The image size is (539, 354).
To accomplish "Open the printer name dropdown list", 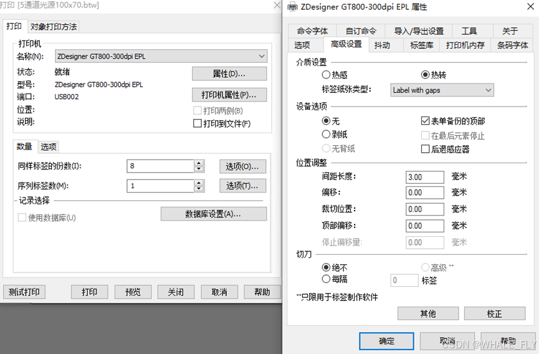I will pos(161,56).
